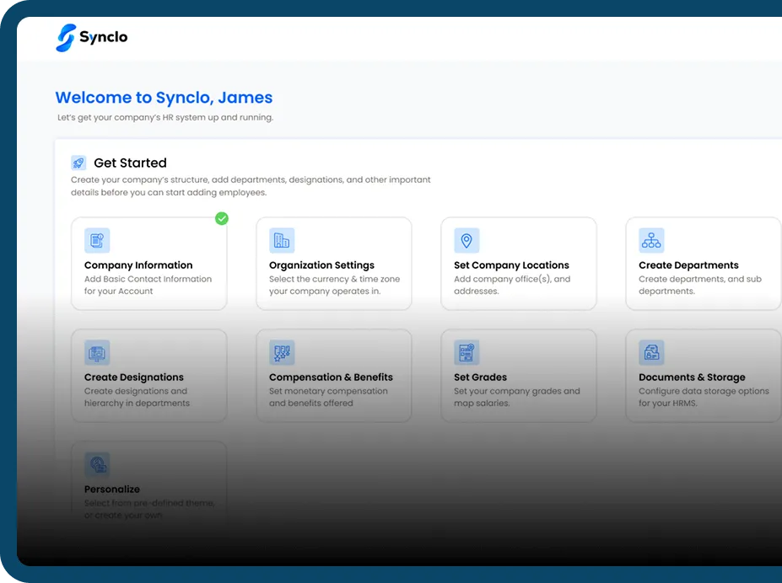Click the Synclo brand name text
The width and height of the screenshot is (782, 583).
click(x=104, y=37)
